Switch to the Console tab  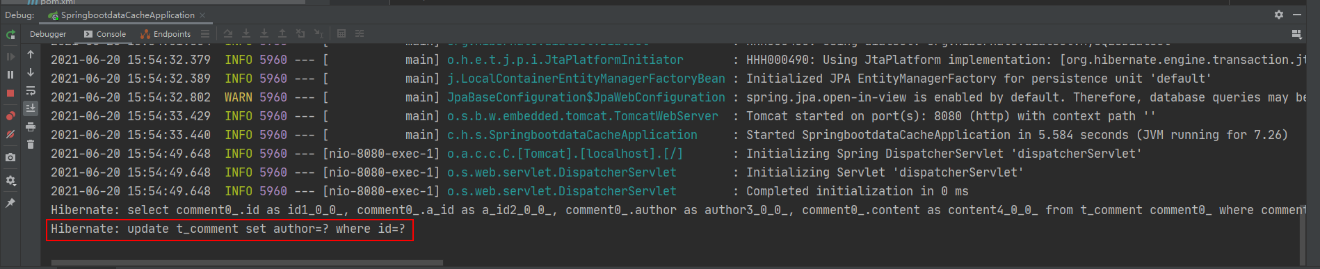coord(105,34)
